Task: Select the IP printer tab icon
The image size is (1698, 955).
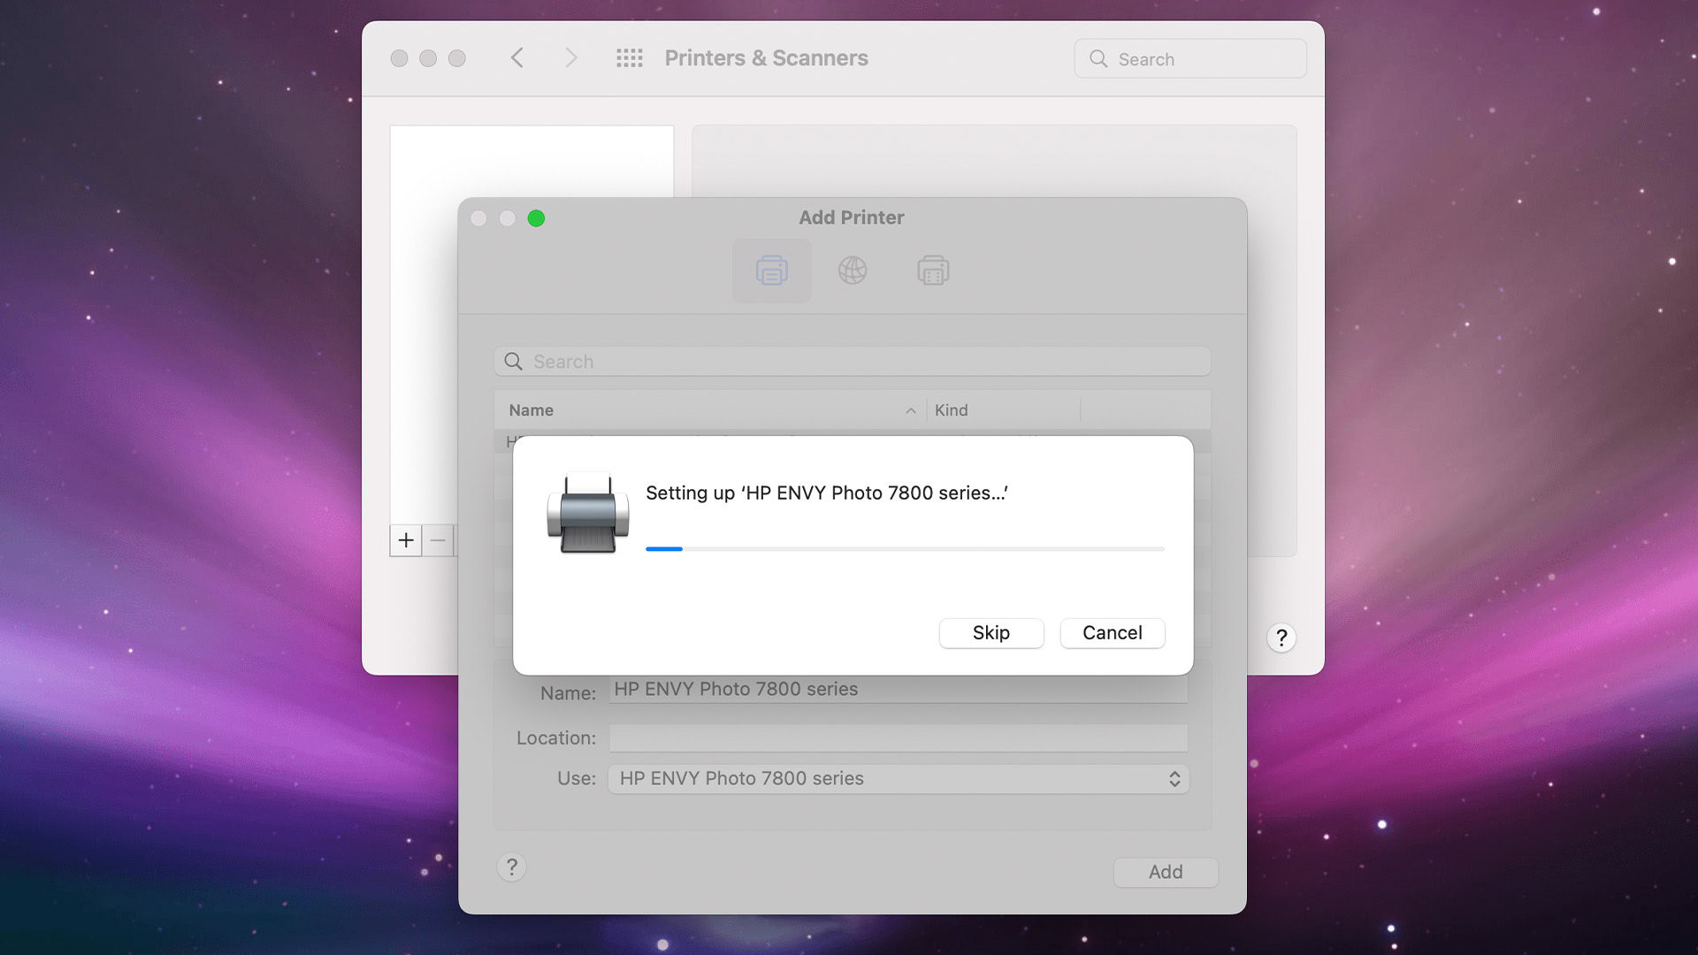Action: pyautogui.click(x=853, y=271)
